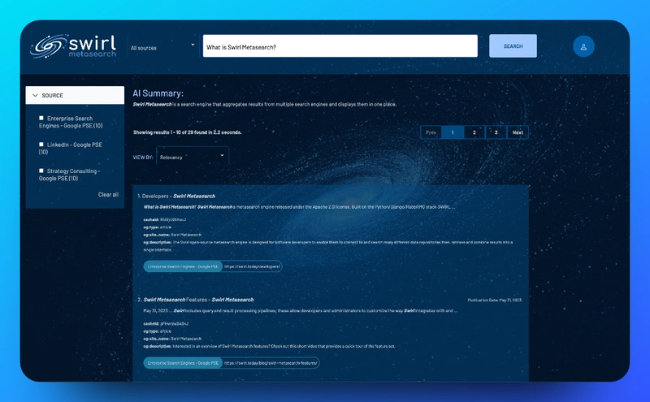Open the swirl.today/developers URL link
This screenshot has width=650, height=402.
point(252,266)
